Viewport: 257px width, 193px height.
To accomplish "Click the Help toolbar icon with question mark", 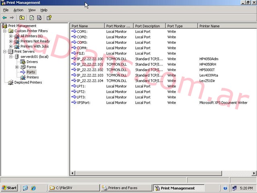I will [49, 18].
